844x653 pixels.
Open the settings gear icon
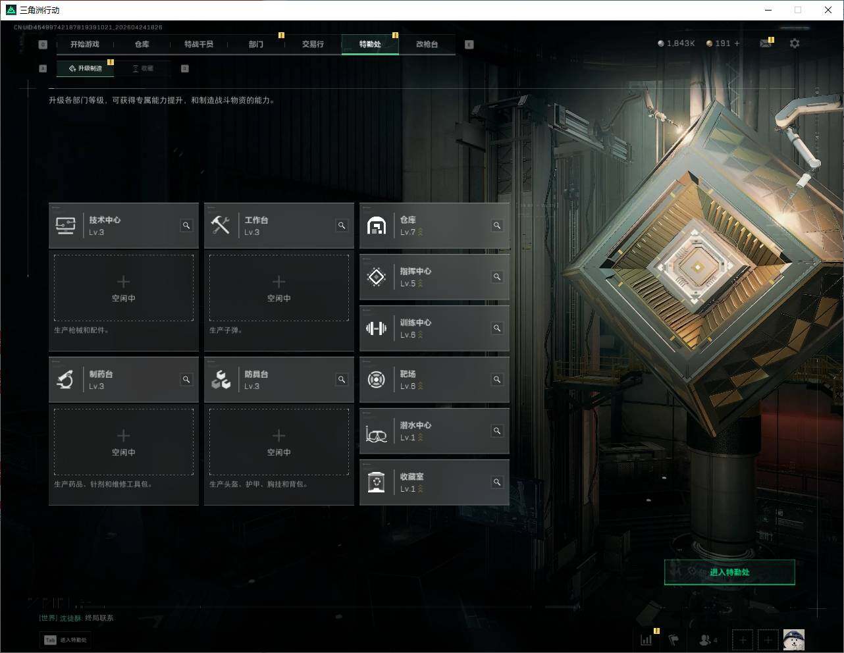pyautogui.click(x=795, y=43)
